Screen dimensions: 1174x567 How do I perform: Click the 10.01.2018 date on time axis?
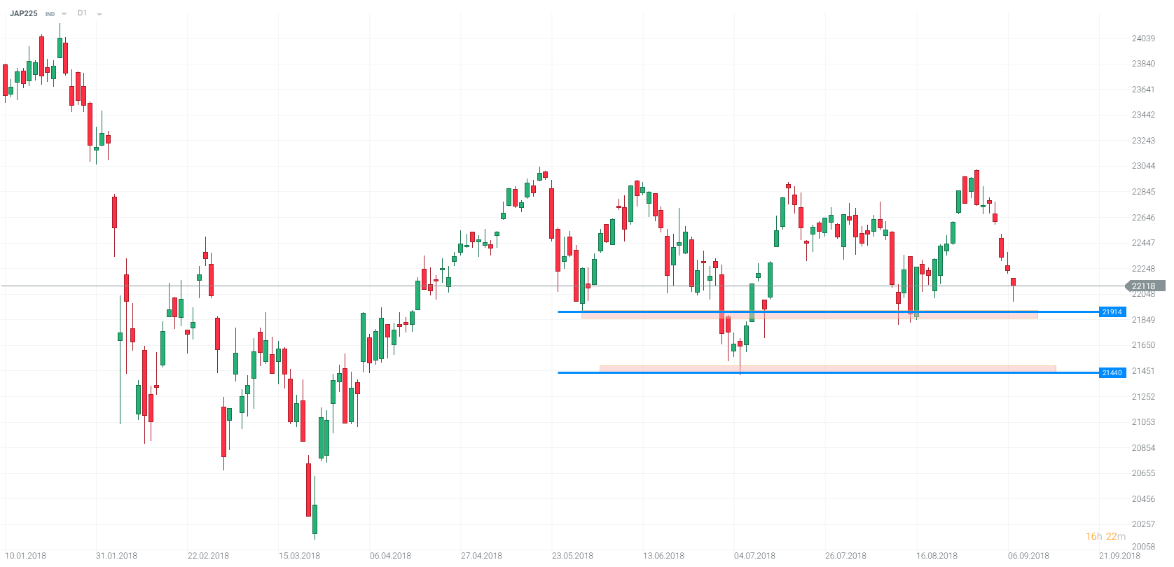click(26, 556)
